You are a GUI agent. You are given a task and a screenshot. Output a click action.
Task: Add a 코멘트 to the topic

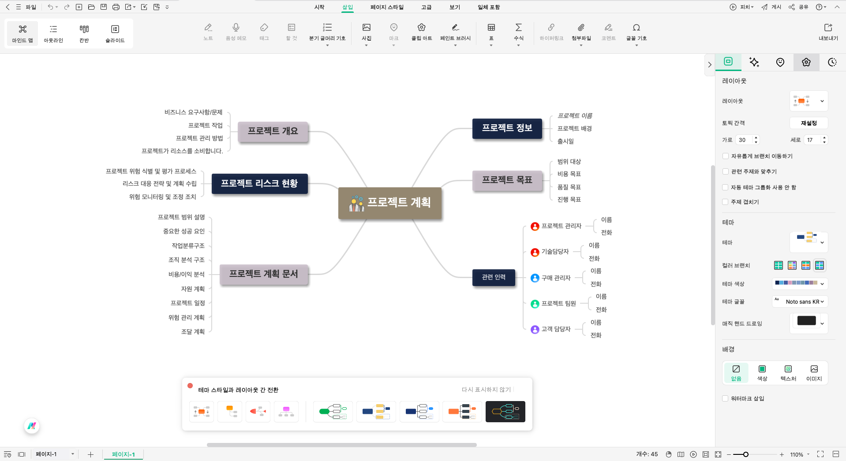point(608,32)
